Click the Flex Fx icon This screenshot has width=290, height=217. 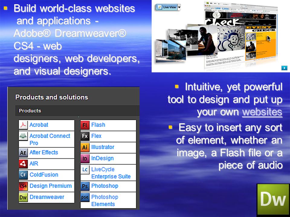coord(85,136)
